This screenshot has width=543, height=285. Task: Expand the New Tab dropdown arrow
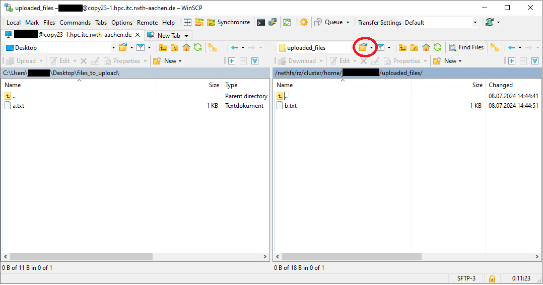(186, 36)
